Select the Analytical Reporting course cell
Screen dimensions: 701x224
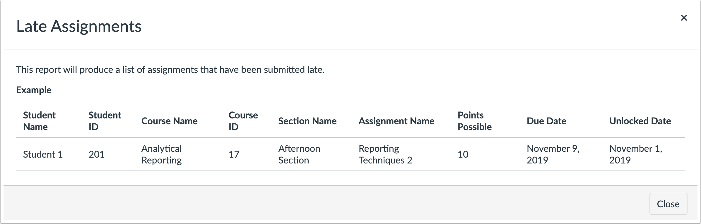[x=161, y=154]
